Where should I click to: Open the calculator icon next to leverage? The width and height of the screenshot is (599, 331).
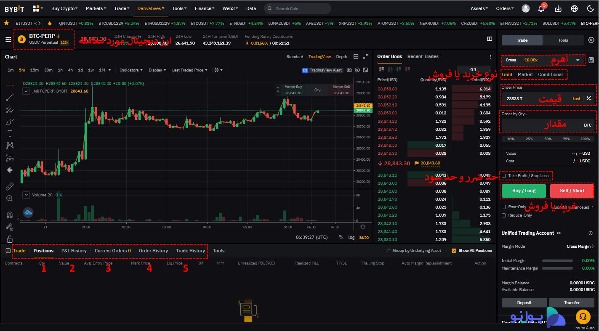point(591,60)
